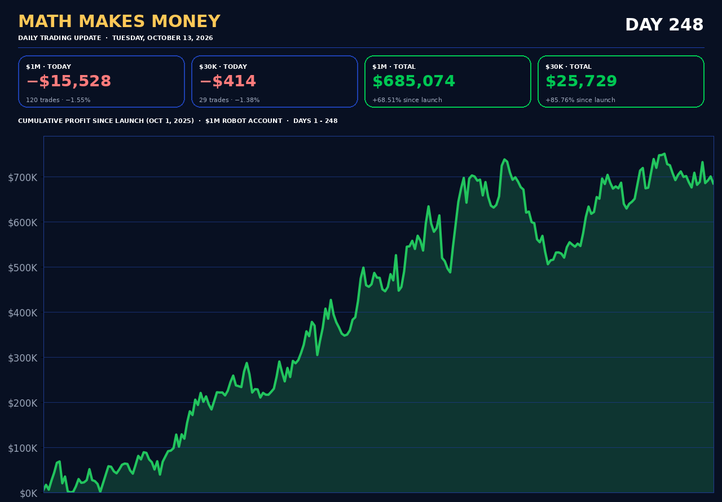This screenshot has width=722, height=502.
Task: Click the daily trading update date subtitle
Action: click(x=116, y=38)
